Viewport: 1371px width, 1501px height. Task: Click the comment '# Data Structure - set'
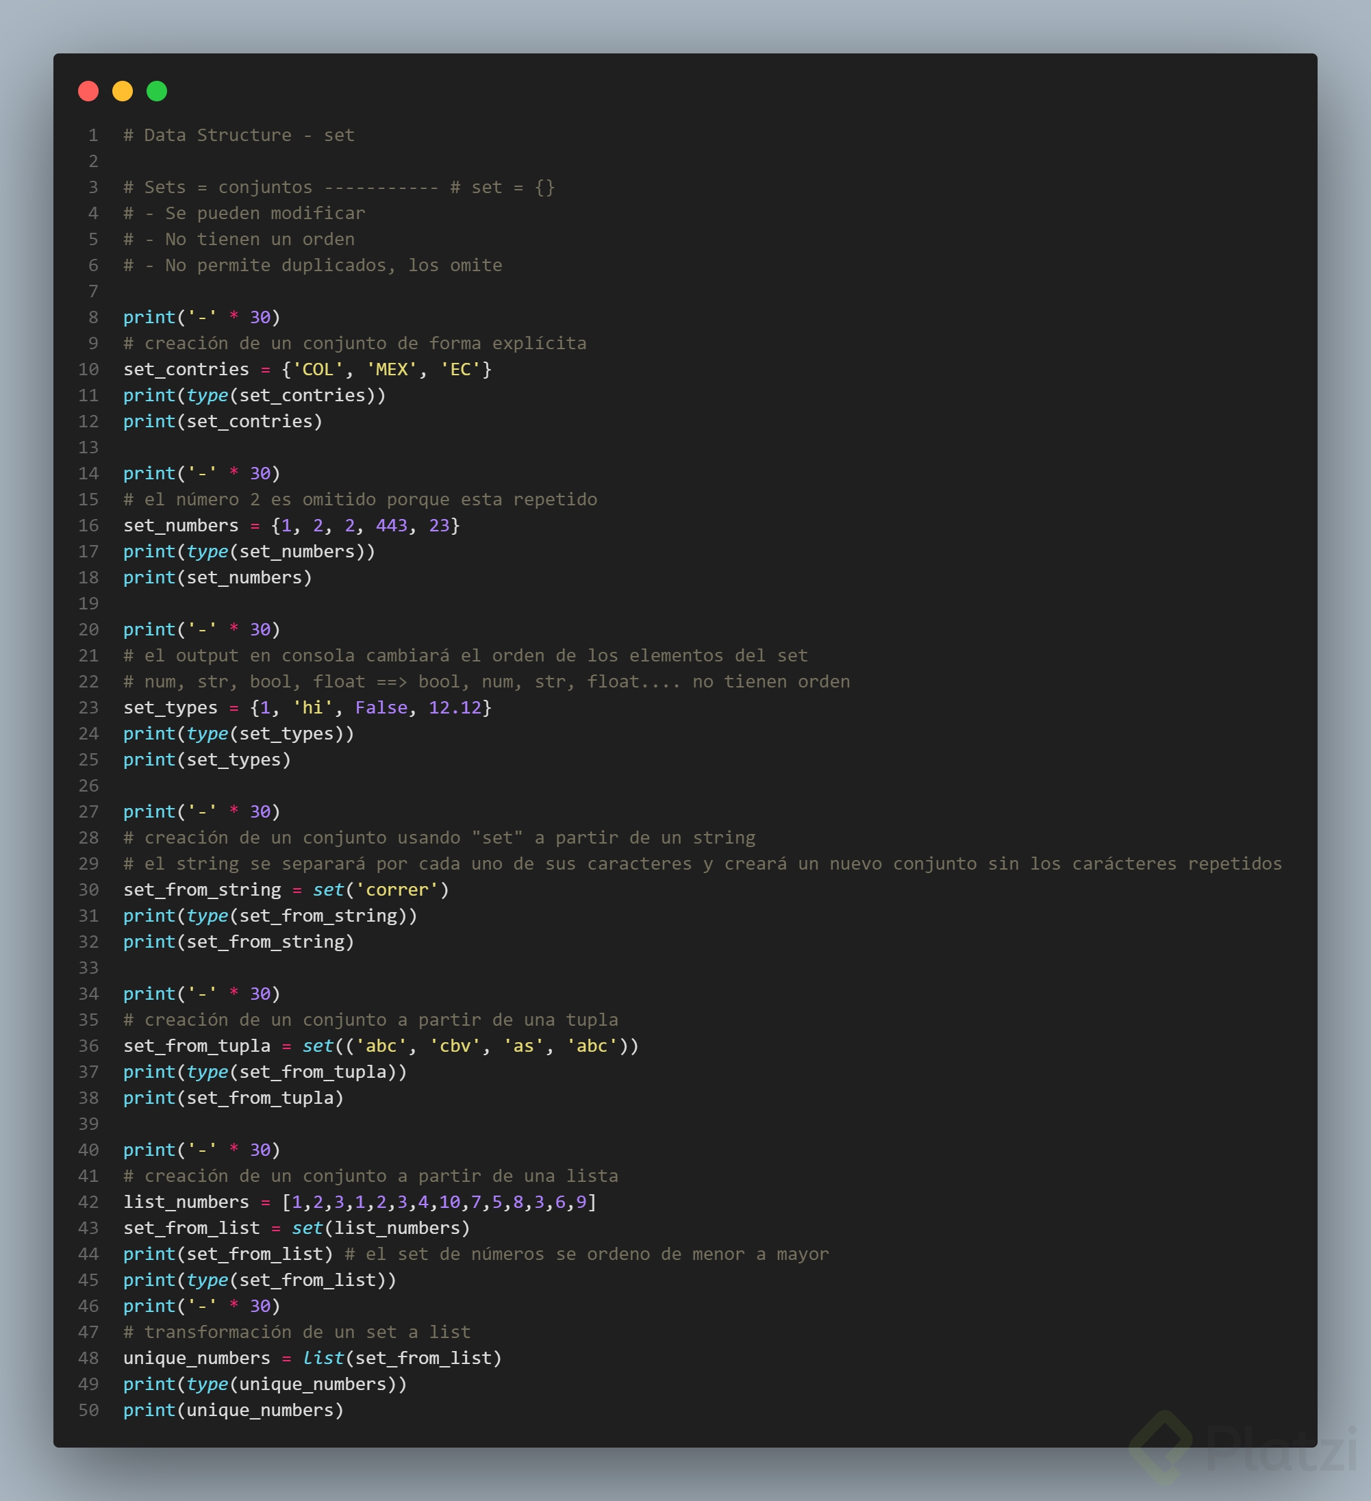238,135
